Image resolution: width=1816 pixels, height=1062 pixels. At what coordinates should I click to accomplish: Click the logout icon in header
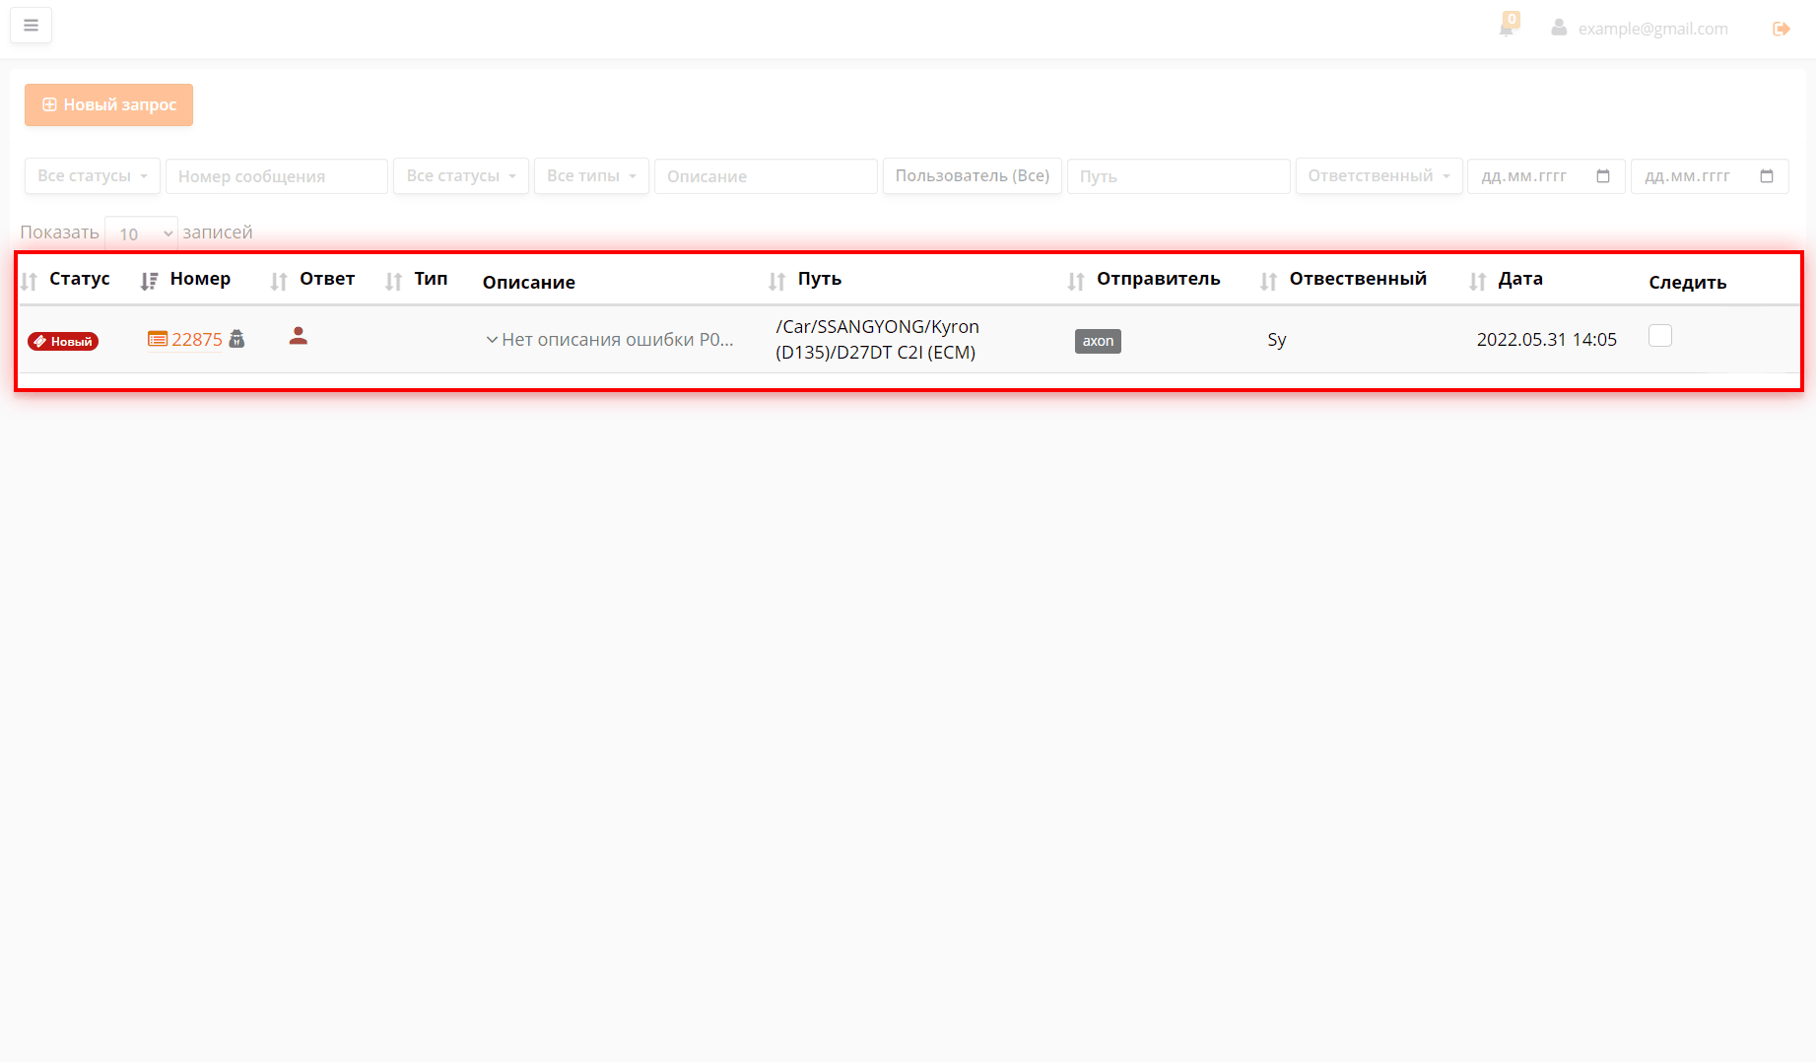[1781, 29]
